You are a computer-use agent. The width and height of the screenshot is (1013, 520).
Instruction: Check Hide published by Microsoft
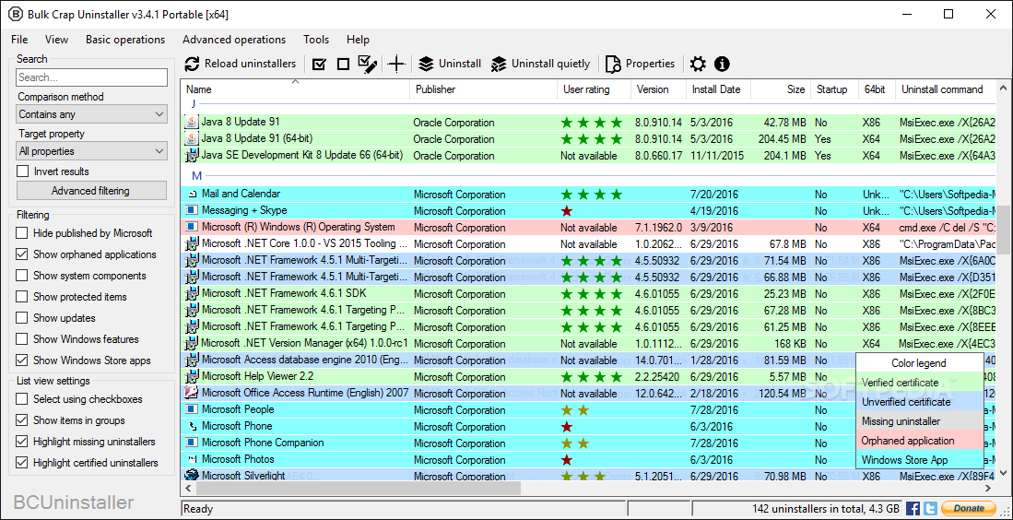click(x=22, y=233)
